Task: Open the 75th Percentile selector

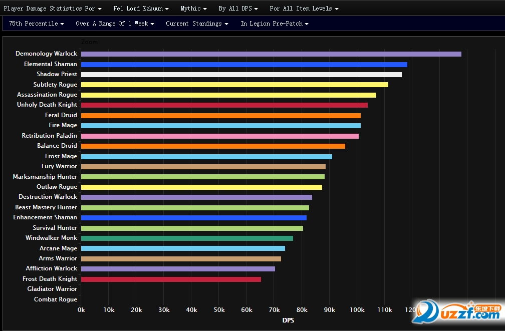Action: pos(37,24)
